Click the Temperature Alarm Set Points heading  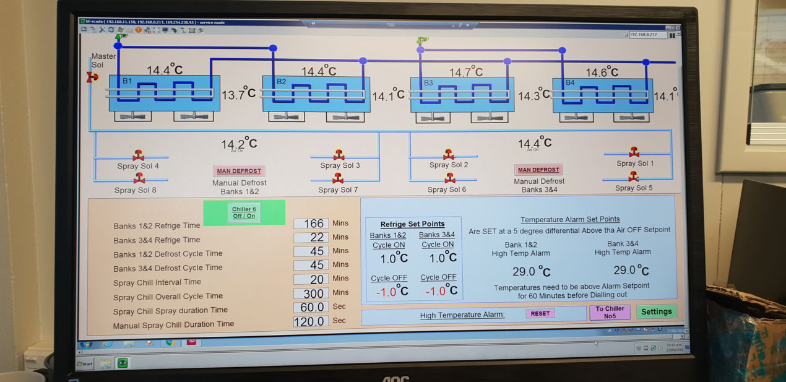pyautogui.click(x=570, y=219)
